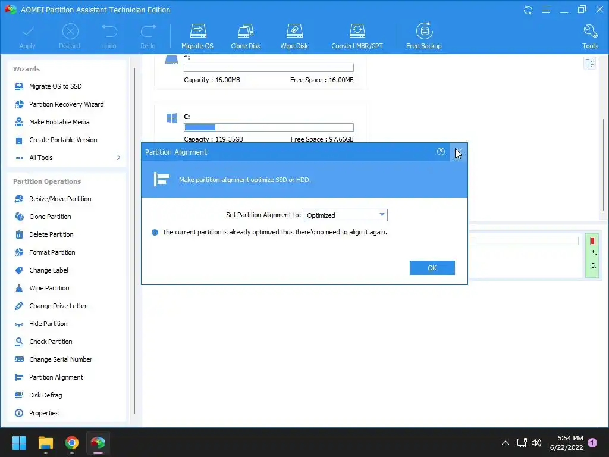View partition Properties
Image resolution: width=609 pixels, height=457 pixels.
point(43,413)
